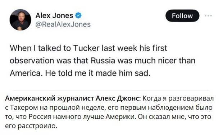Select the line 'то, что Россия намного лучше'

(x=108, y=117)
